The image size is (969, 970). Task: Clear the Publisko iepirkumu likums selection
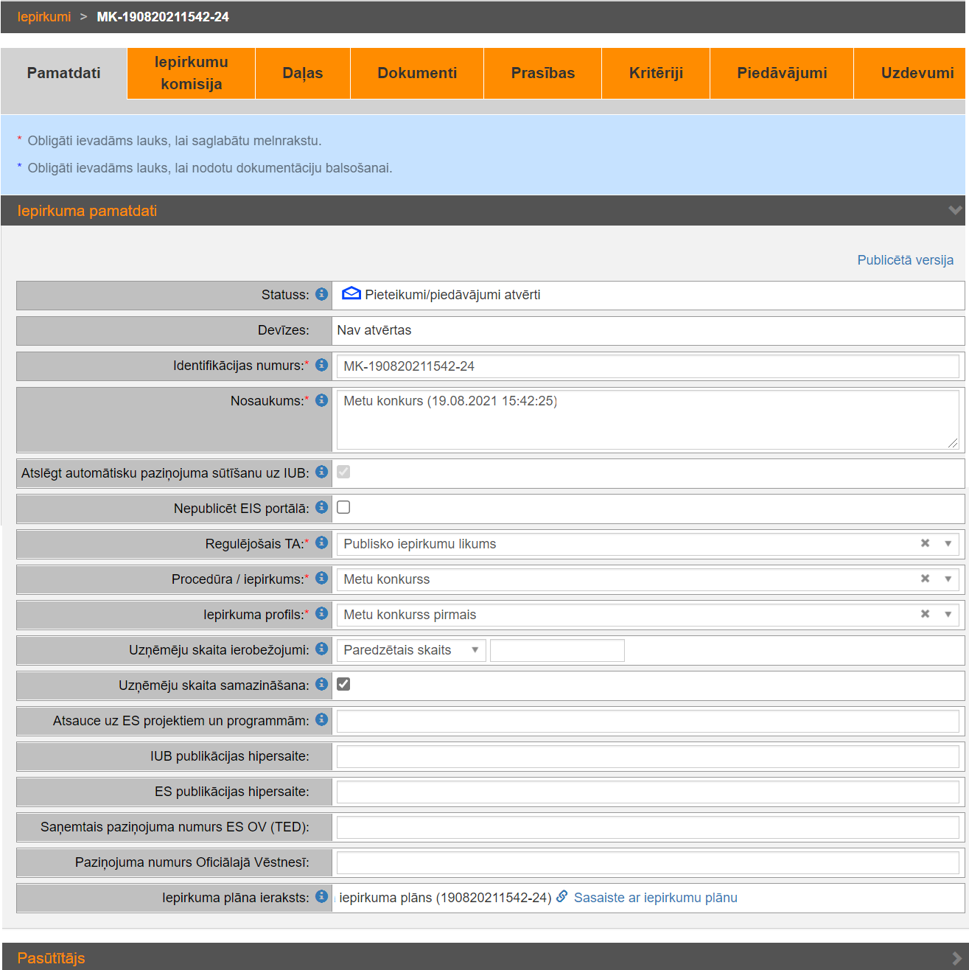tap(925, 543)
